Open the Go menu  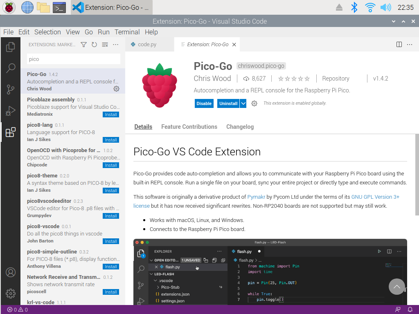tap(89, 32)
